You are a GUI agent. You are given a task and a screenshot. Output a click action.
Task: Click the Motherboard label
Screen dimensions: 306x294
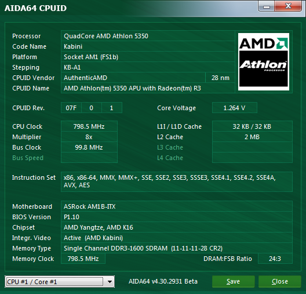[x=32, y=206]
